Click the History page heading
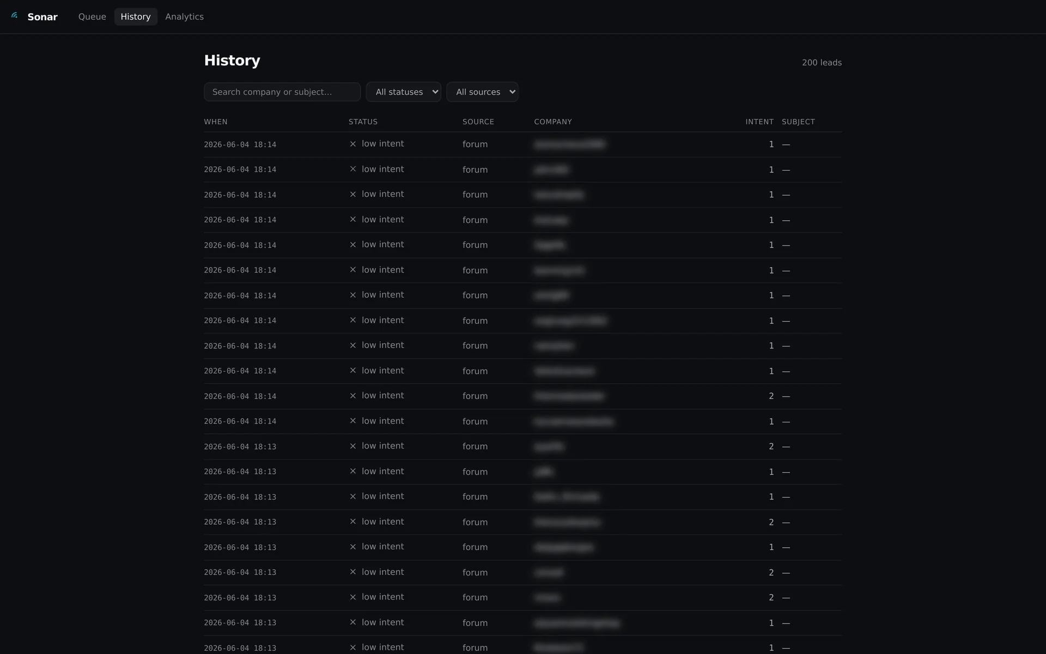 coord(232,60)
